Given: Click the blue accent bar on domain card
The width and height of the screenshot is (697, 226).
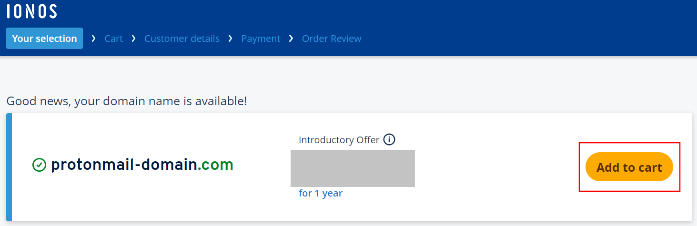Looking at the screenshot, I should pyautogui.click(x=9, y=167).
